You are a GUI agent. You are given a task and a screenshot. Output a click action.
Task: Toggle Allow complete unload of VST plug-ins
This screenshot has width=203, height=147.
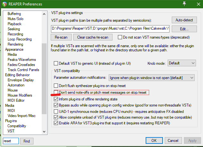click(x=56, y=117)
